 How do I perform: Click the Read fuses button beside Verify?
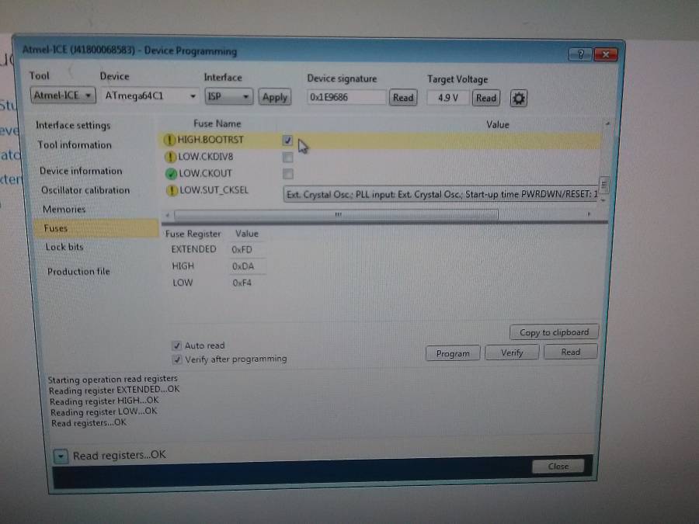pyautogui.click(x=571, y=352)
